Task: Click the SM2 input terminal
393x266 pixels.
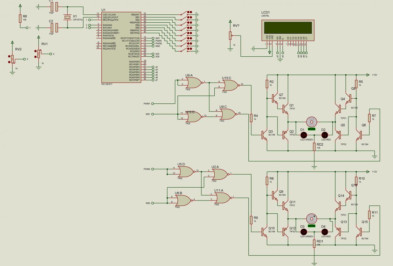Action: click(153, 203)
